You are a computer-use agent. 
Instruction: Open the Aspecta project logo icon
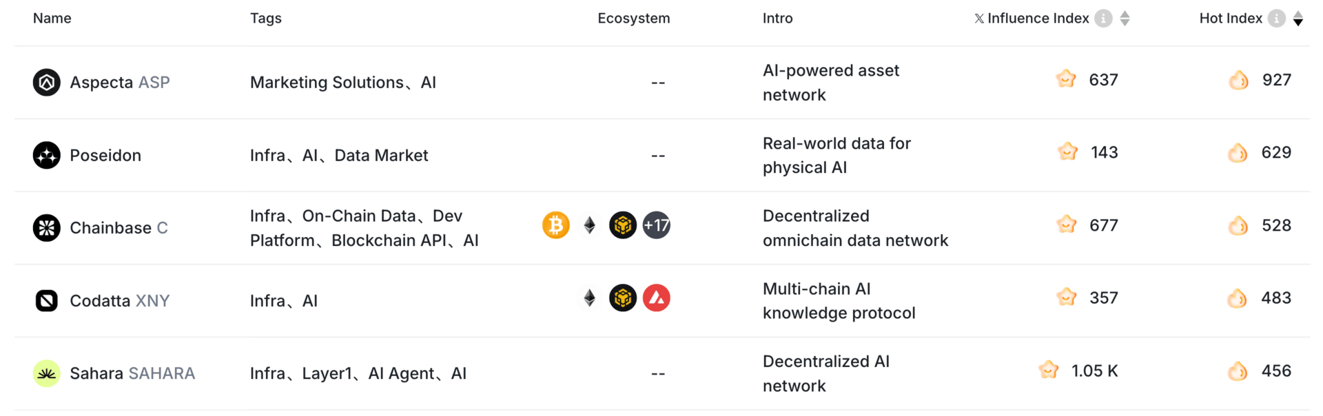(47, 83)
